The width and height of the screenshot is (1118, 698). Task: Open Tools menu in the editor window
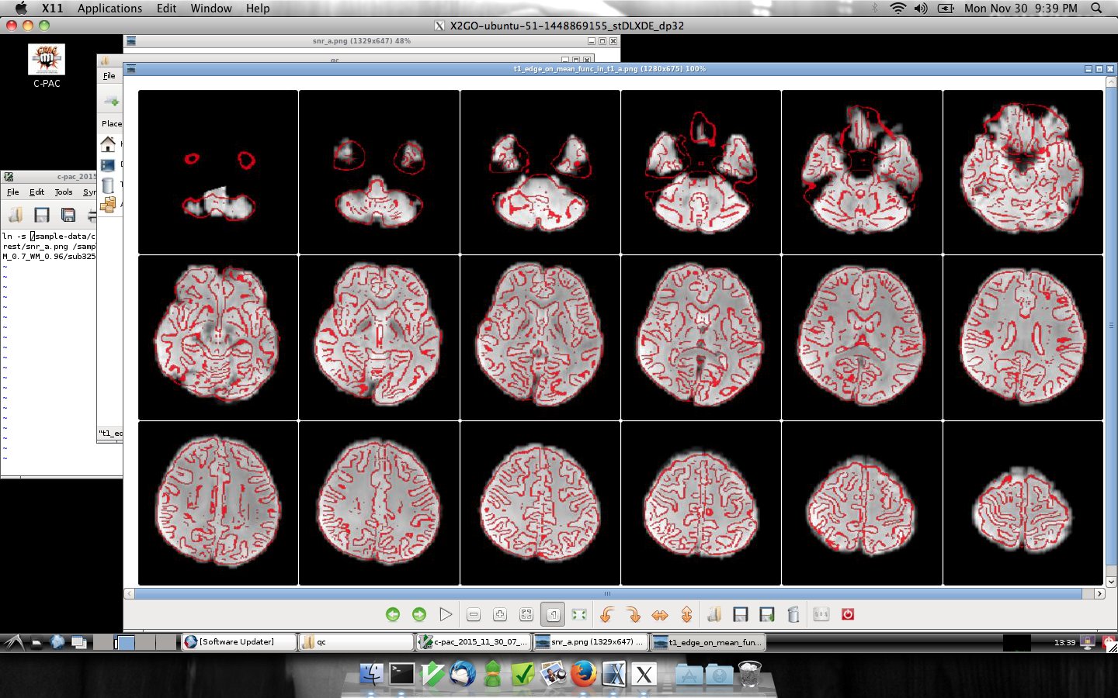pyautogui.click(x=63, y=192)
